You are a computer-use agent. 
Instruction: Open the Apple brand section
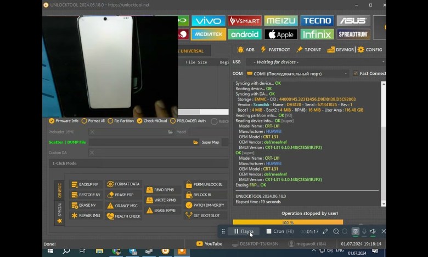(x=280, y=34)
